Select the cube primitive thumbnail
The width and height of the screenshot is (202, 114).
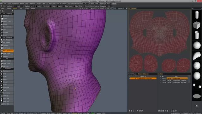tap(197, 25)
